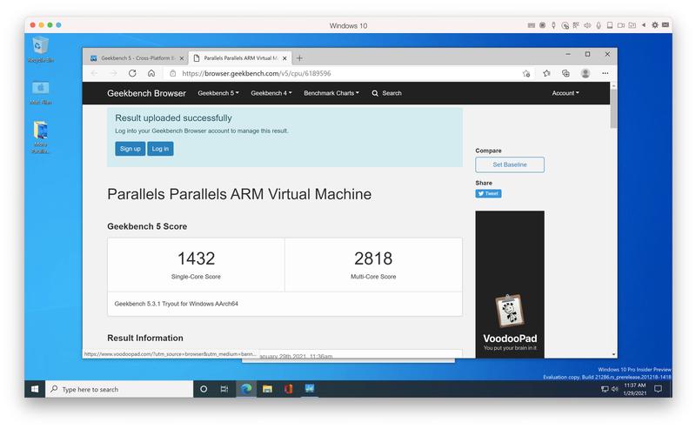Expand the Geekbench 5 dropdown menu
Screen dimensions: 696x429
point(218,93)
